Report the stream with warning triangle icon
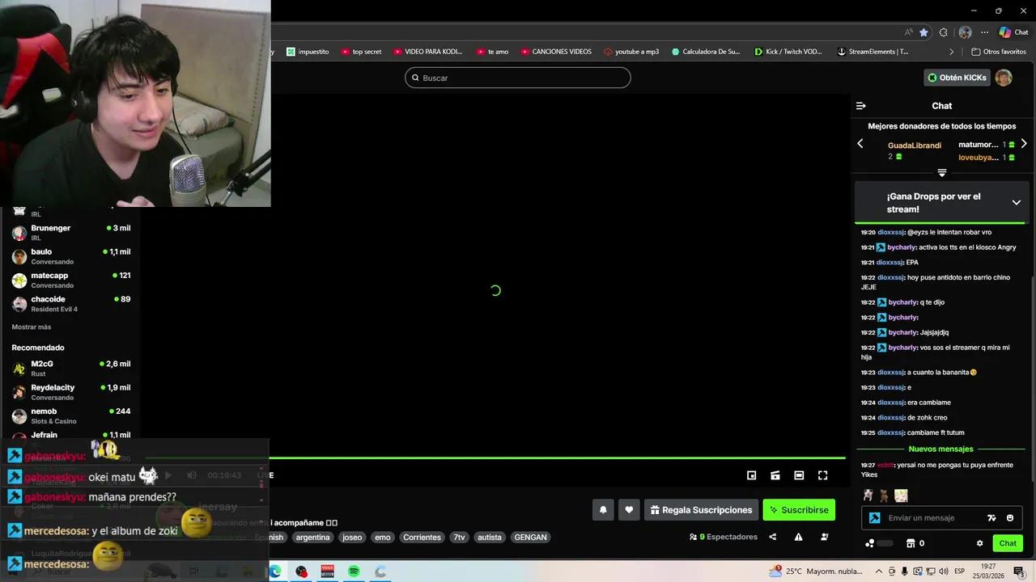This screenshot has width=1036, height=582. point(798,537)
